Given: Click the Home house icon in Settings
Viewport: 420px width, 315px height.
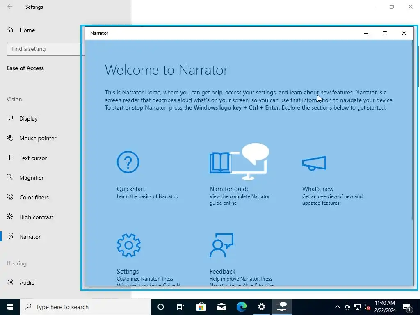Looking at the screenshot, I should click(10, 30).
